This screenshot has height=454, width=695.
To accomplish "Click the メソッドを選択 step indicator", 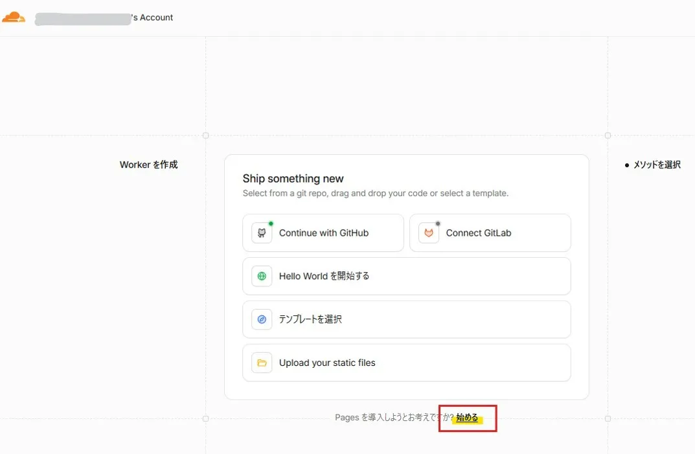I will 652,165.
